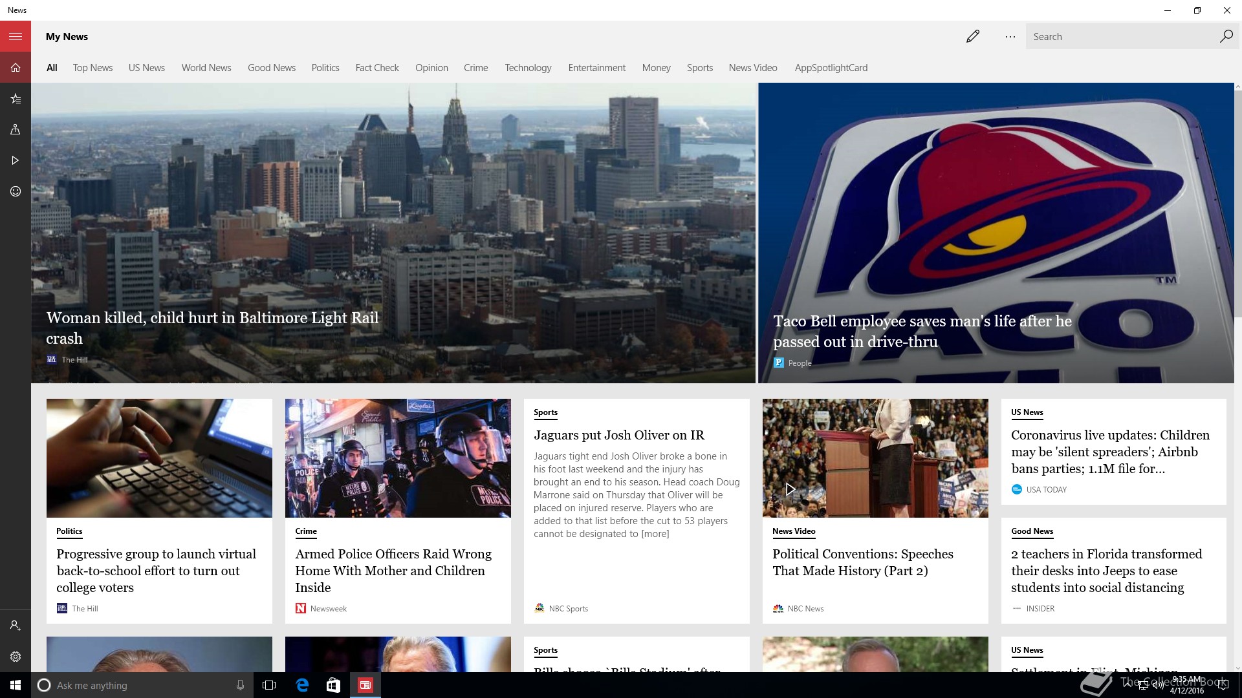This screenshot has width=1242, height=698.
Task: Click News Video category label on card
Action: tap(794, 531)
